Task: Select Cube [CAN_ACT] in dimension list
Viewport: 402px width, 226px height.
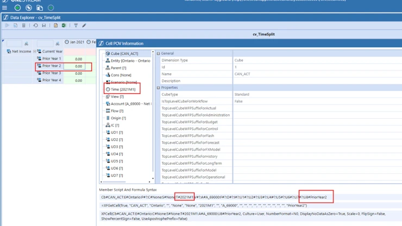Action: tap(124, 54)
